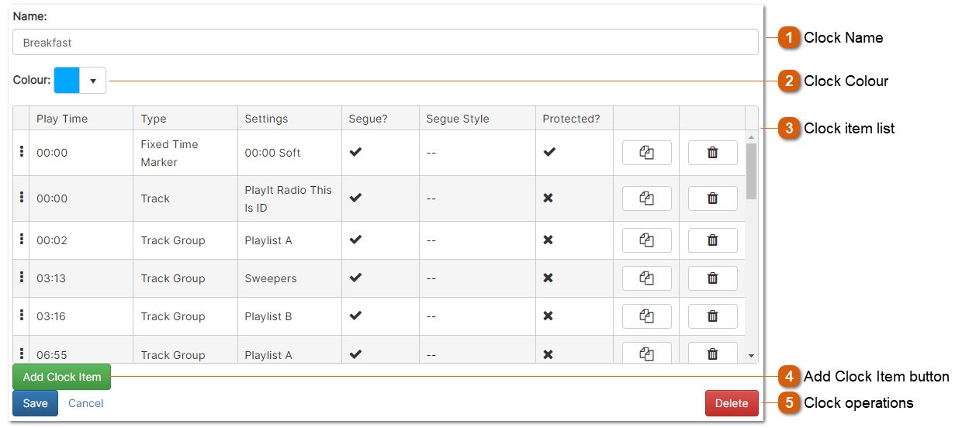Viewport: 962px width, 428px height.
Task: Click the Cancel link
Action: coord(85,403)
